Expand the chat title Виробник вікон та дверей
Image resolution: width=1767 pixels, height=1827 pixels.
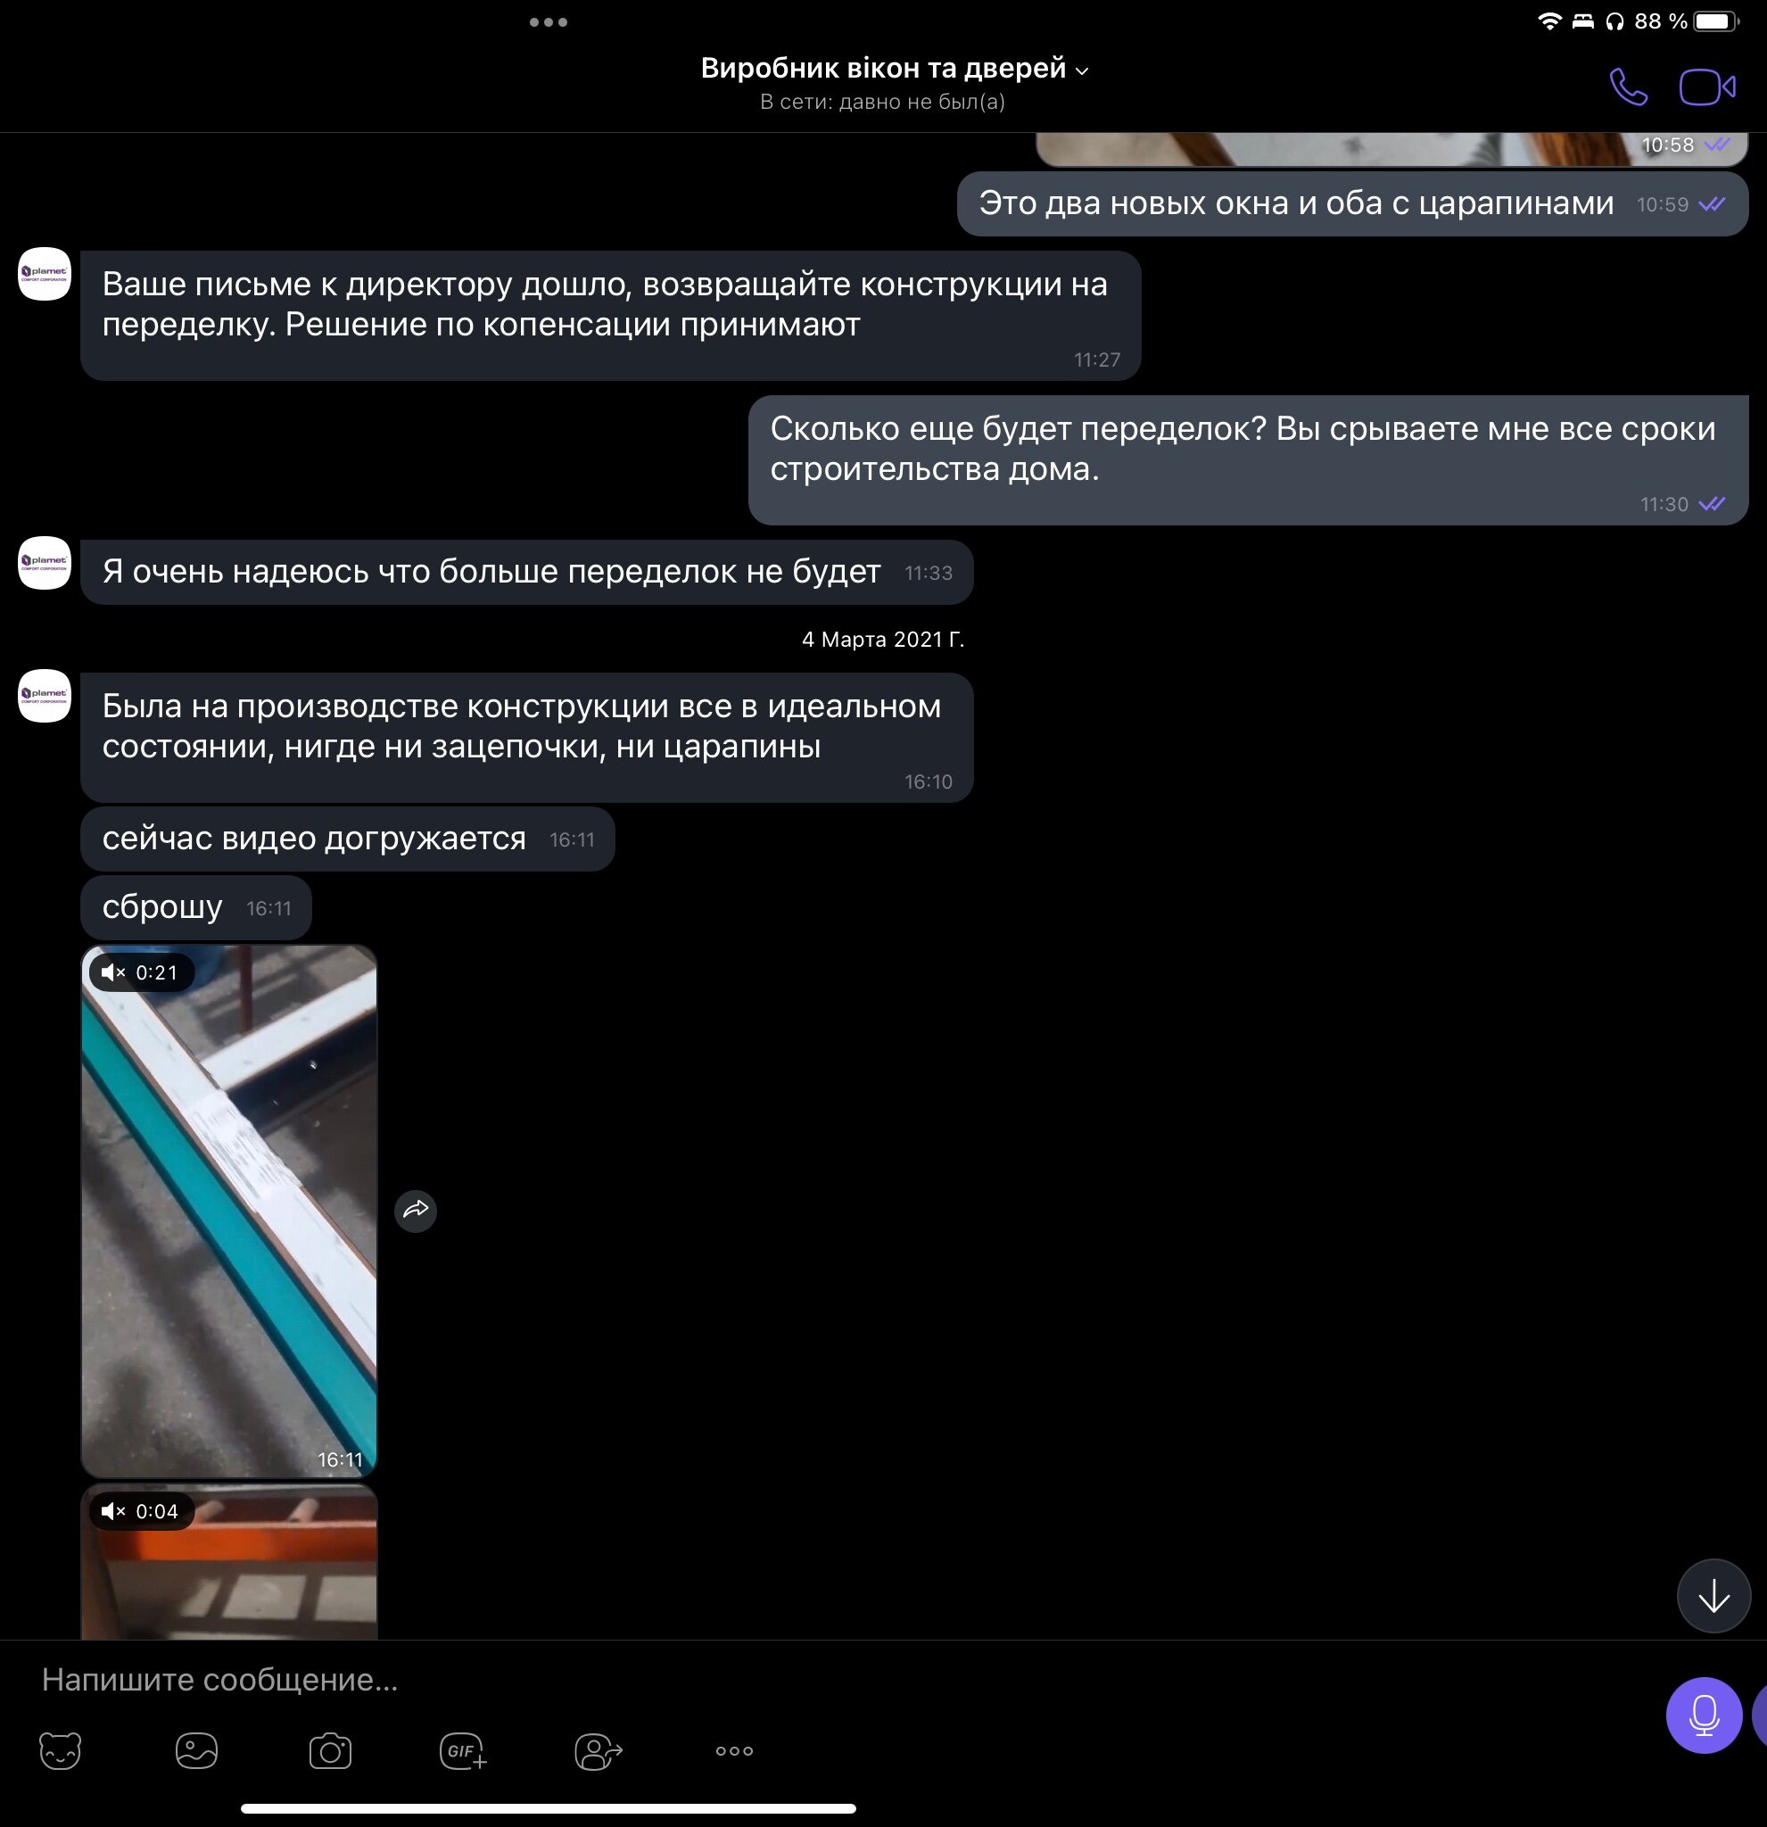(x=894, y=68)
